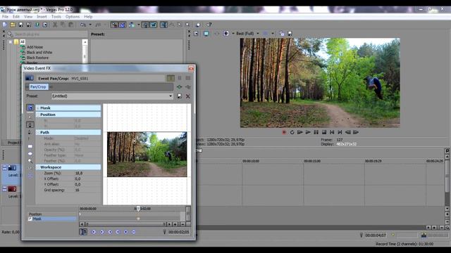Collapse the All plug-ins tree node
The width and height of the screenshot is (451, 253).
11,42
